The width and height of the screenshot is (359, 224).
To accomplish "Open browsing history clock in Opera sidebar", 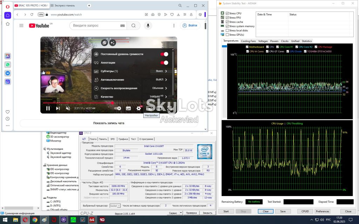I will [x=8, y=119].
